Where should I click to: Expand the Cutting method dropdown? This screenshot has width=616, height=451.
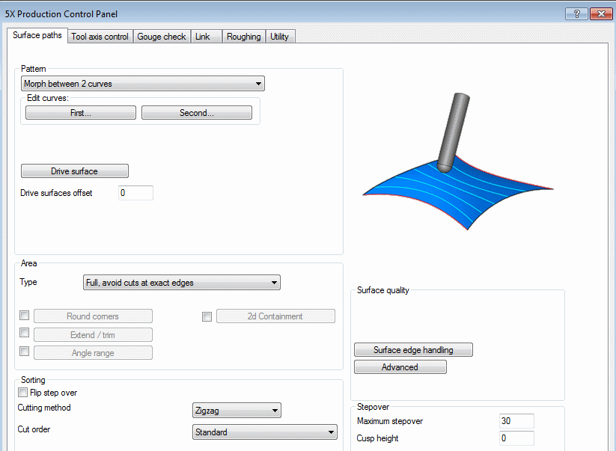(x=236, y=411)
